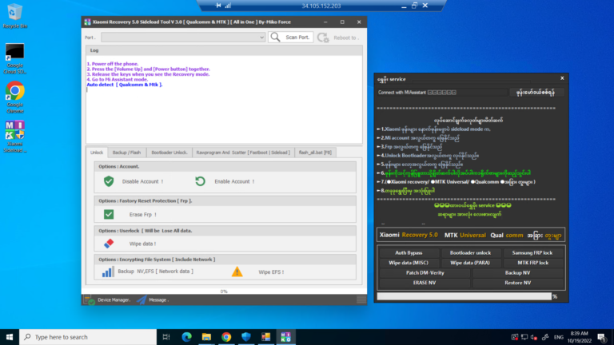Click Wipe data (PARA) button
Screen dimensions: 614x345
click(470, 263)
